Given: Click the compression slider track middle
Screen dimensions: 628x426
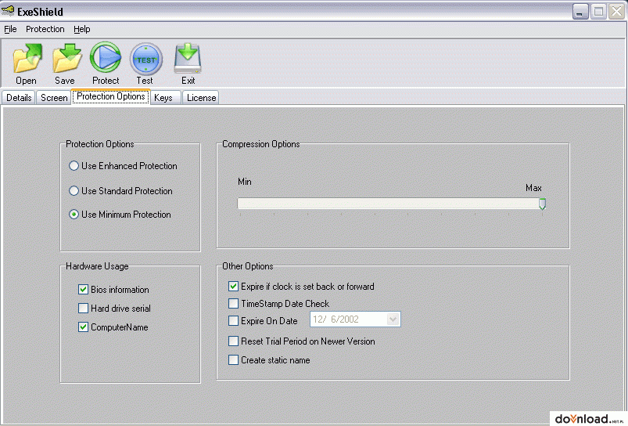Looking at the screenshot, I should tap(391, 204).
